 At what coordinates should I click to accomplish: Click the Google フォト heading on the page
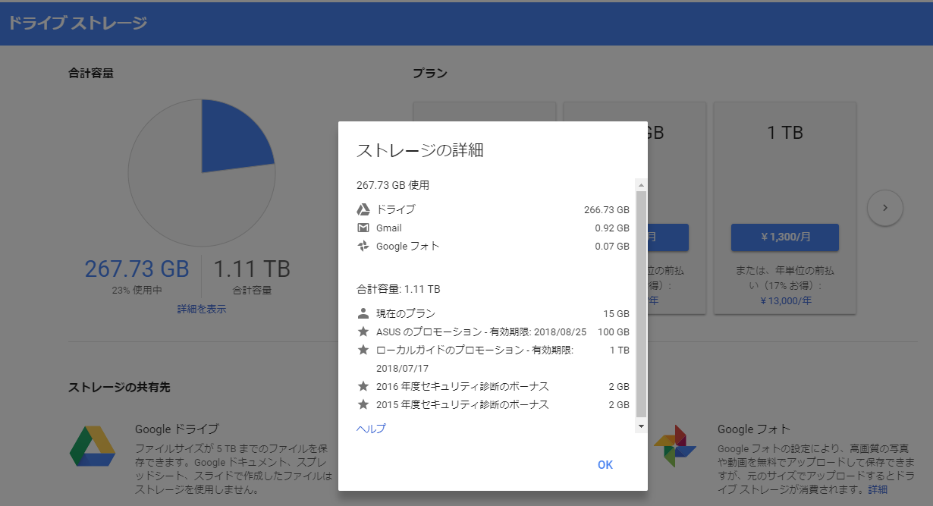754,429
